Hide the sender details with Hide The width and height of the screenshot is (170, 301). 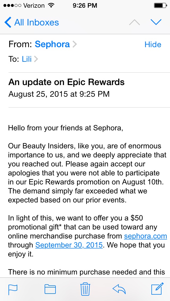[153, 45]
